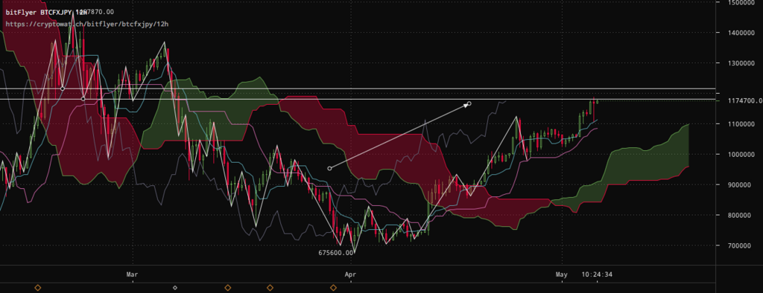
Task: Click the May date label on time axis
Action: [561, 274]
